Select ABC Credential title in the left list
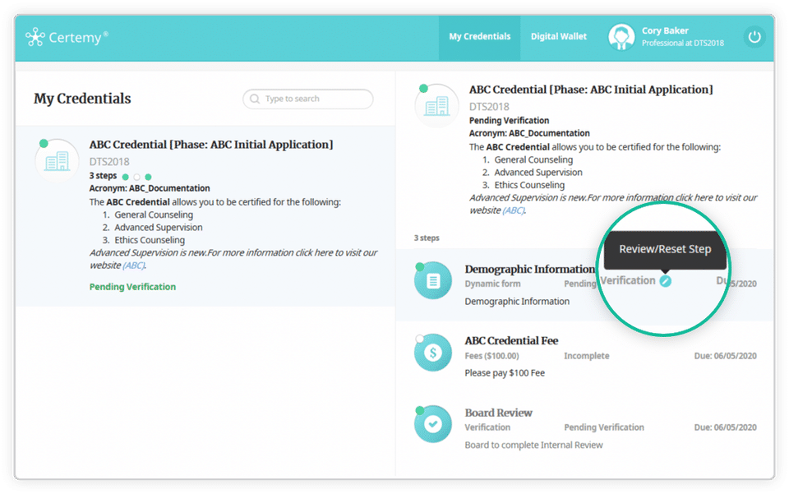Image resolution: width=789 pixels, height=494 pixels. 211,145
